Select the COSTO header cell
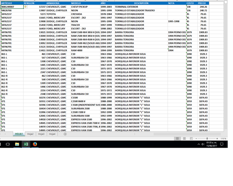This screenshot has width=233, height=186. 192,3
